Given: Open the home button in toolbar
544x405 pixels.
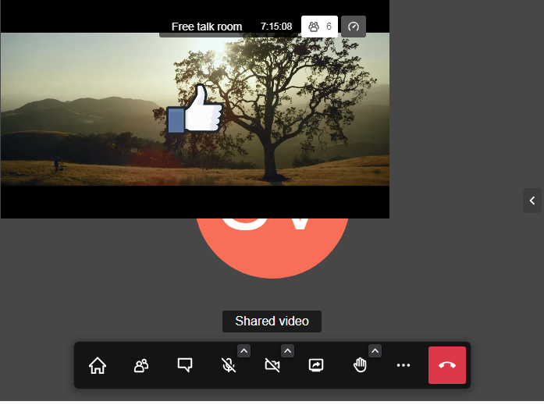Looking at the screenshot, I should (x=98, y=365).
